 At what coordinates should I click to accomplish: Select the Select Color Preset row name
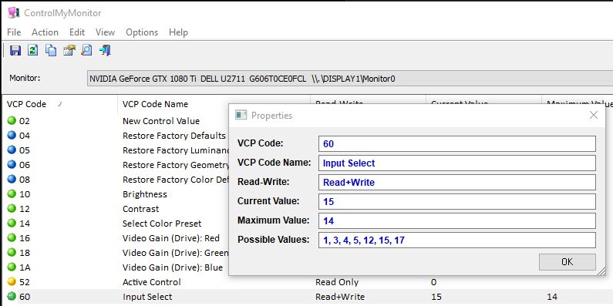[162, 224]
